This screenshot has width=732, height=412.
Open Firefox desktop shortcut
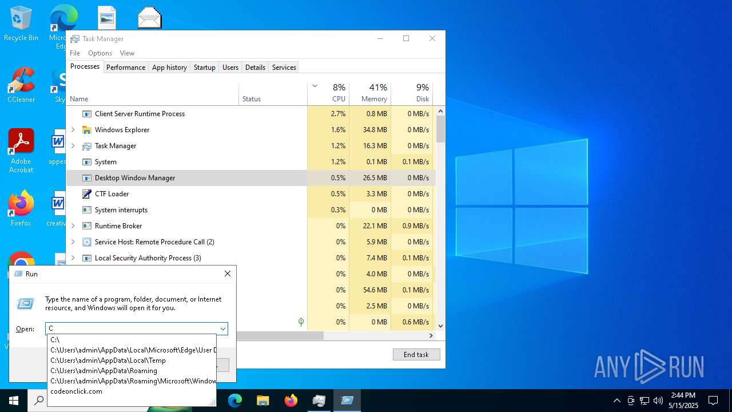point(21,209)
